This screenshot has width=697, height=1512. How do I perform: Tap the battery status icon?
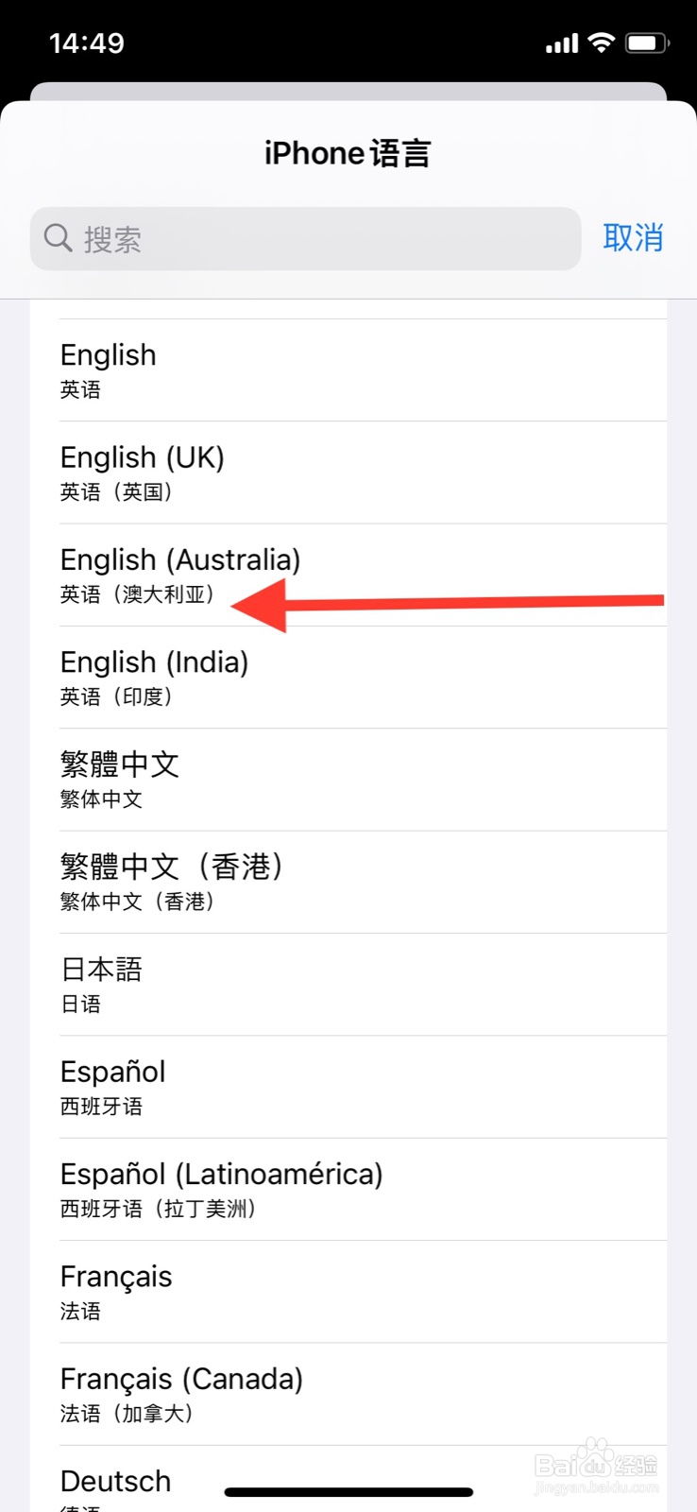coord(647,43)
